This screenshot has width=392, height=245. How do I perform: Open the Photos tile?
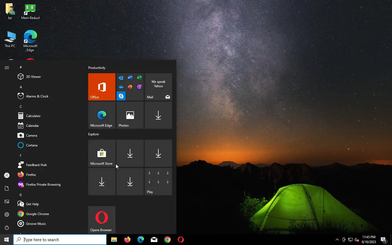[130, 115]
